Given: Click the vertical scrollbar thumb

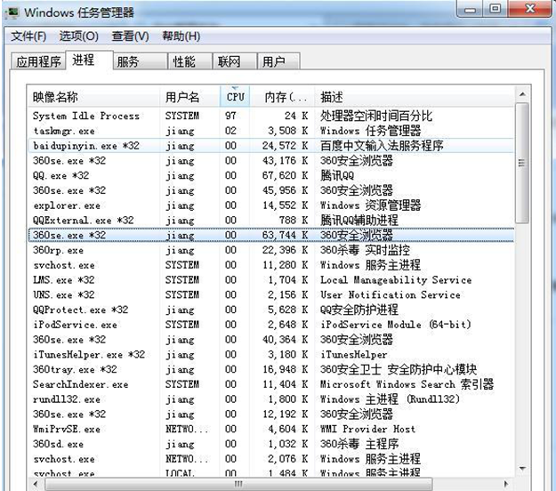Looking at the screenshot, I should [x=522, y=163].
